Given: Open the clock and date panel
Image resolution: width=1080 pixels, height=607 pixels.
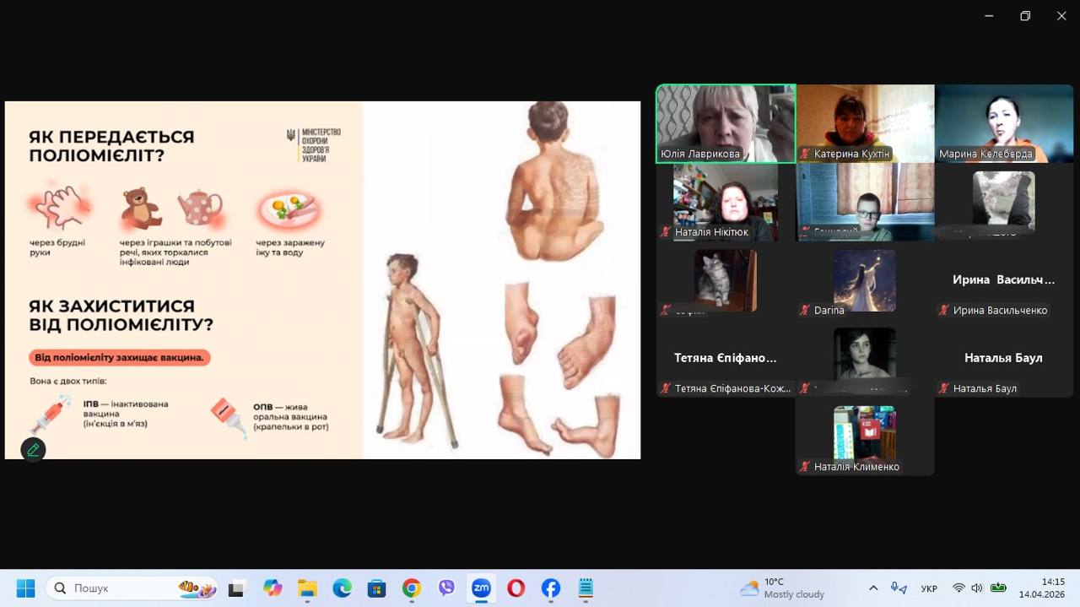Looking at the screenshot, I should (1052, 588).
